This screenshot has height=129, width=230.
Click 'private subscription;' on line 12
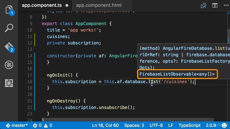click(x=74, y=43)
